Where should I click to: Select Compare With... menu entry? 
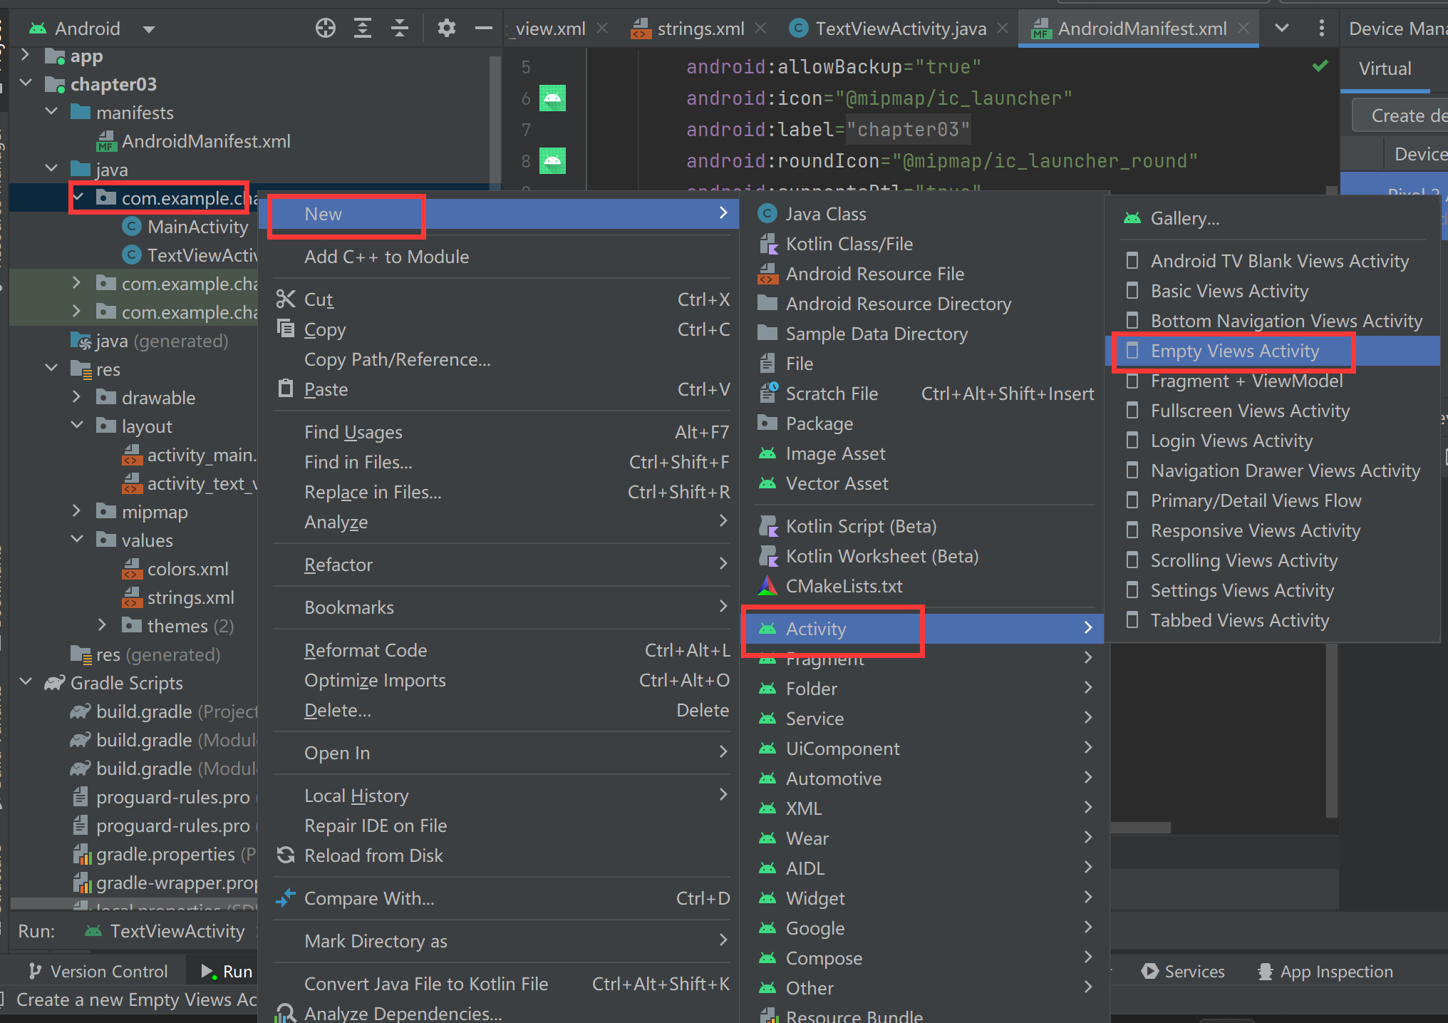502,898
